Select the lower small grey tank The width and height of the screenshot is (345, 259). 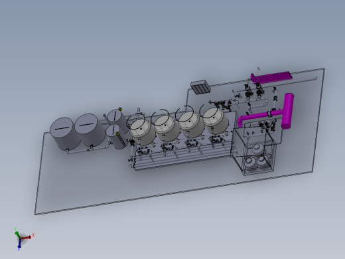[x=116, y=136]
